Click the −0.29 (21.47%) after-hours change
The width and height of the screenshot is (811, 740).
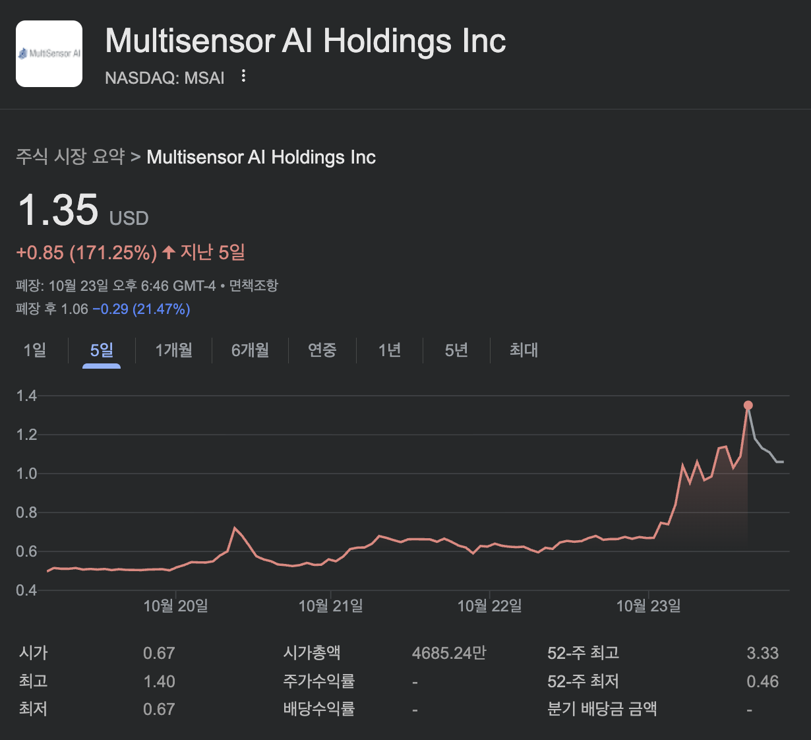141,309
